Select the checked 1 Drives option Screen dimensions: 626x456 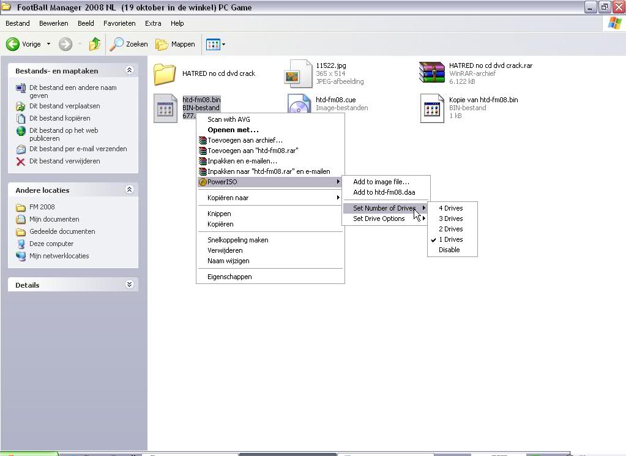tap(450, 239)
